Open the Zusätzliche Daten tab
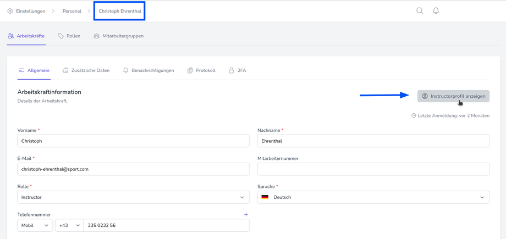Screen dimensions: 506x239 click(x=86, y=70)
